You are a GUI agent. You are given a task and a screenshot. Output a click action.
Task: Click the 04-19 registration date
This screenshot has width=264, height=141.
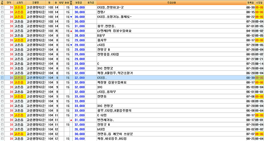coord(251,31)
